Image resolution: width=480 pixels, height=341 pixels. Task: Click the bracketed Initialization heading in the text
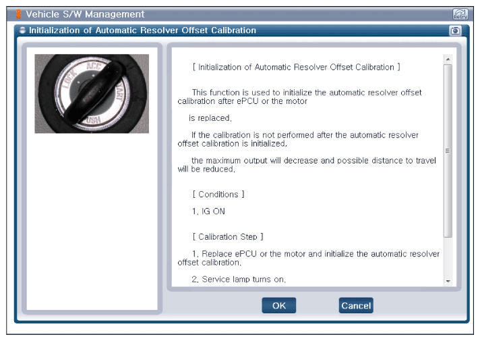(297, 67)
